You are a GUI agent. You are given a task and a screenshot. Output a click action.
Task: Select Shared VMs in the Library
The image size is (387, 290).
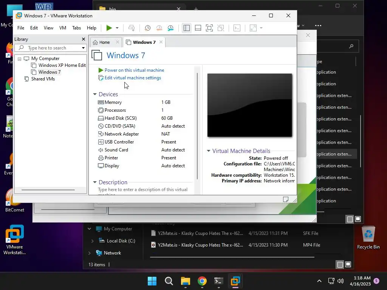[x=39, y=79]
